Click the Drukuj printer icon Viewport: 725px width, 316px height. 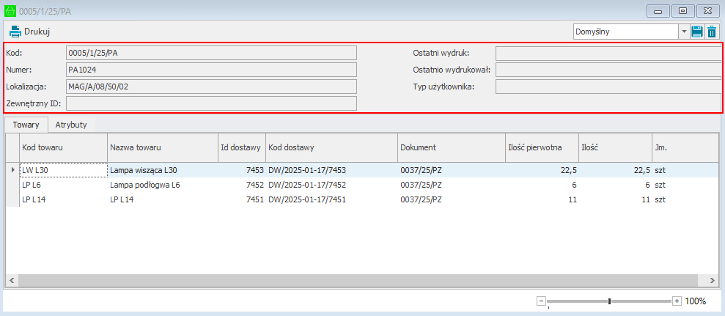point(15,32)
